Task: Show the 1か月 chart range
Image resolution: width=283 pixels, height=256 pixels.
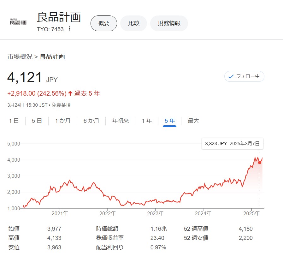Action: point(63,121)
